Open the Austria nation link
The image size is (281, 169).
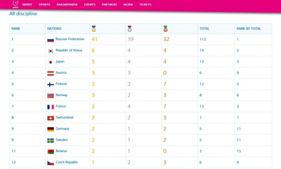click(x=61, y=73)
